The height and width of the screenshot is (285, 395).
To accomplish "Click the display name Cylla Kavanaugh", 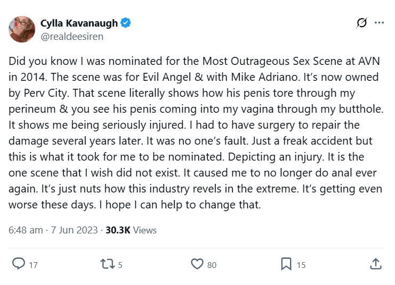I will pos(79,23).
